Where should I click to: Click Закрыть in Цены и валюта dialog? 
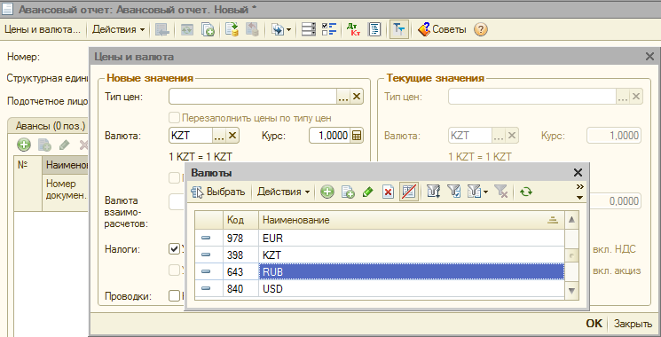tap(633, 324)
